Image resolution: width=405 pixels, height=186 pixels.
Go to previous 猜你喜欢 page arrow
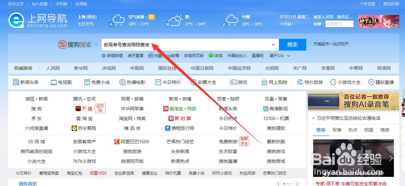[x=279, y=184]
